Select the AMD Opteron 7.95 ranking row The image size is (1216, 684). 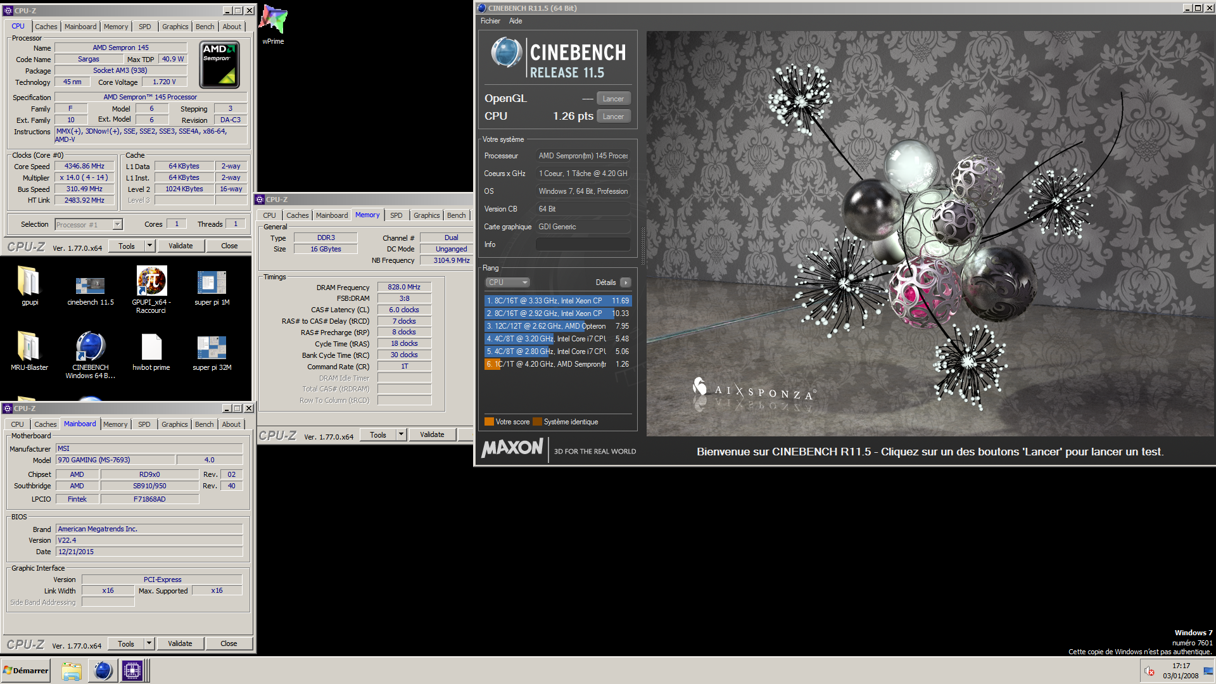pos(558,326)
